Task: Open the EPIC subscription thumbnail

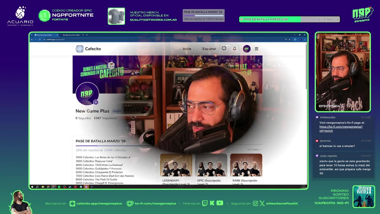Action: [211, 165]
